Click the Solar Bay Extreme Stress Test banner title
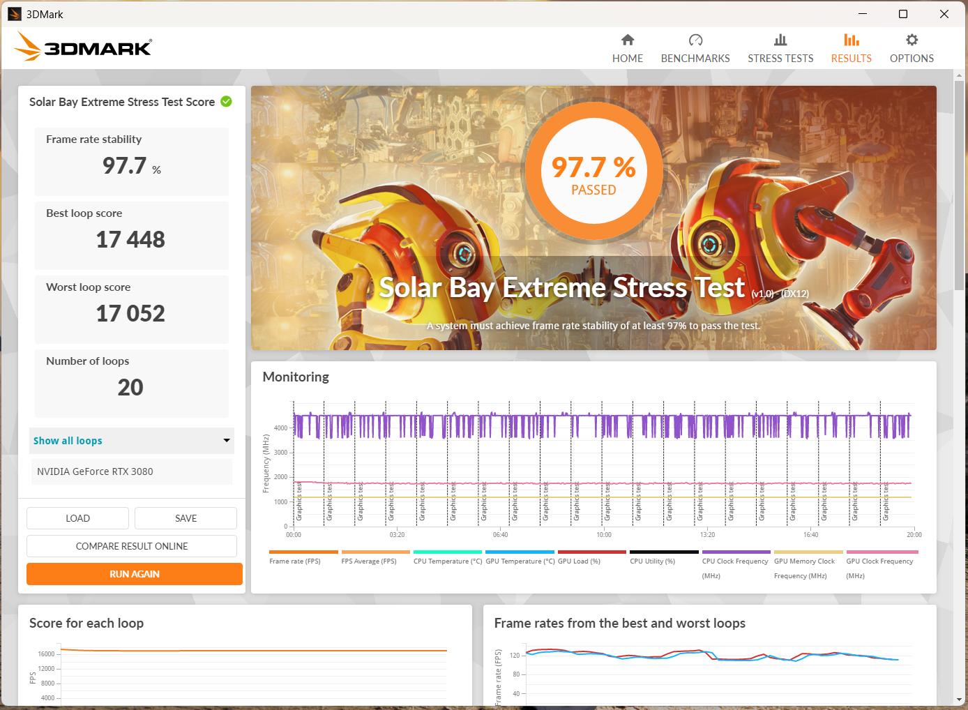 coord(562,287)
